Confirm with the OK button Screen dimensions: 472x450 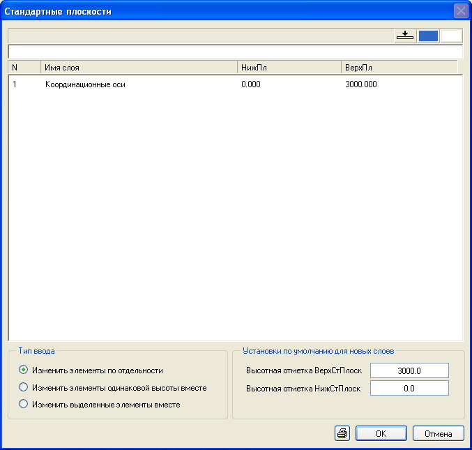(x=381, y=433)
